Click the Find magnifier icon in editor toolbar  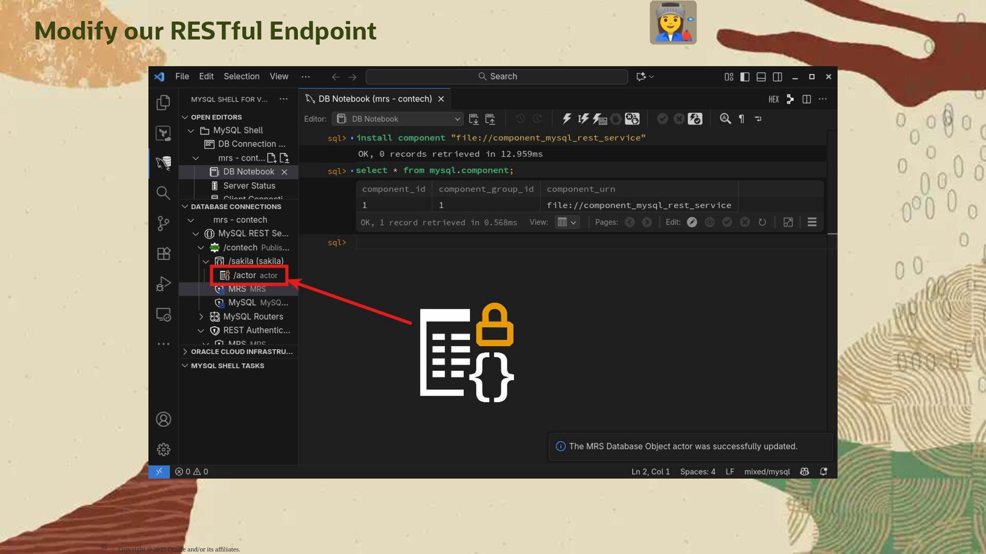[725, 119]
